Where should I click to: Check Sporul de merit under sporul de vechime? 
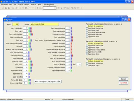click(87, 30)
